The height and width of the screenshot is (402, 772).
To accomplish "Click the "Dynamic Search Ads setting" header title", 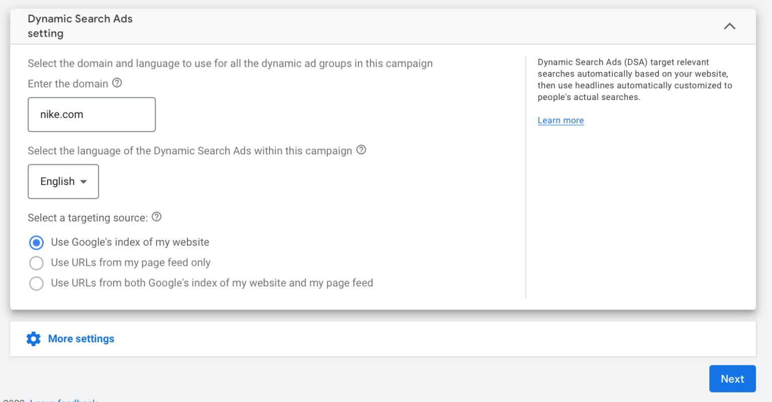I will coord(80,26).
